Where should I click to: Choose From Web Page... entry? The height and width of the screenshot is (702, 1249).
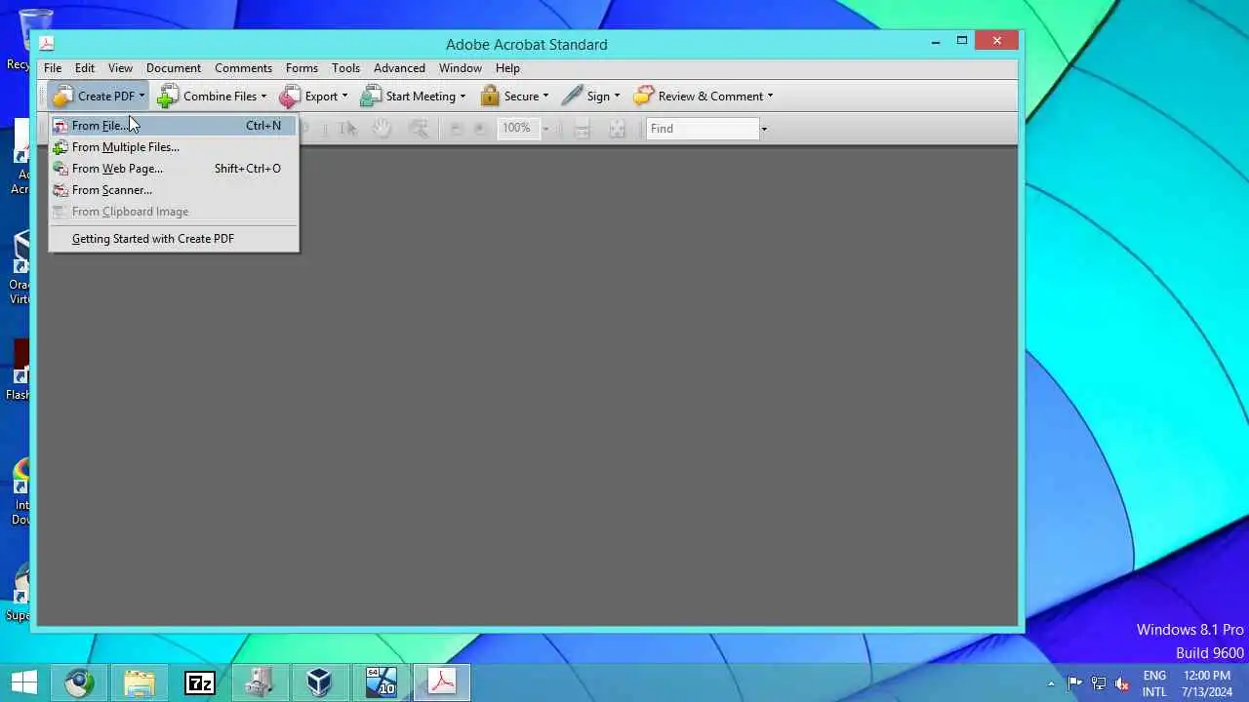click(x=174, y=169)
